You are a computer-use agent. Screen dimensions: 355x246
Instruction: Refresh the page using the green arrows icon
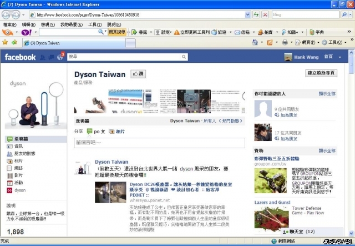pyautogui.click(x=256, y=15)
